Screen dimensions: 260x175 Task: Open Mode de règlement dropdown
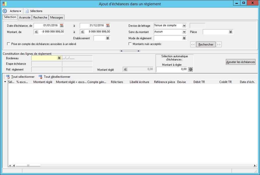184,38
